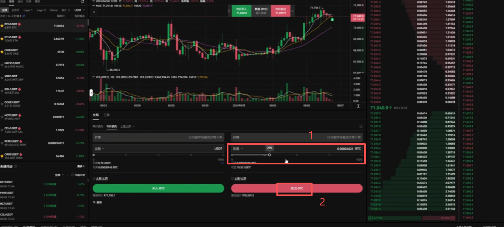Click the percent icon beside 费率
This screenshot has height=227, width=504.
(x=94, y=202)
